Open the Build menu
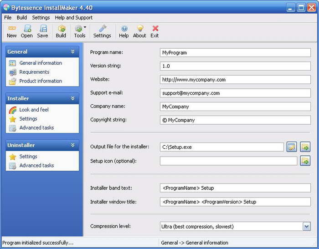319x249 pixels. (x=21, y=18)
